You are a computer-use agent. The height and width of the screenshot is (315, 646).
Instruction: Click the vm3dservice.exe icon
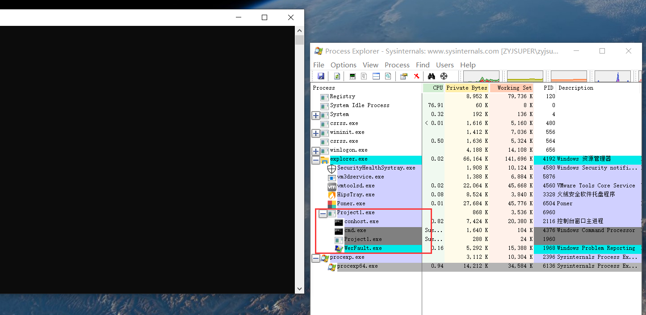pyautogui.click(x=332, y=178)
